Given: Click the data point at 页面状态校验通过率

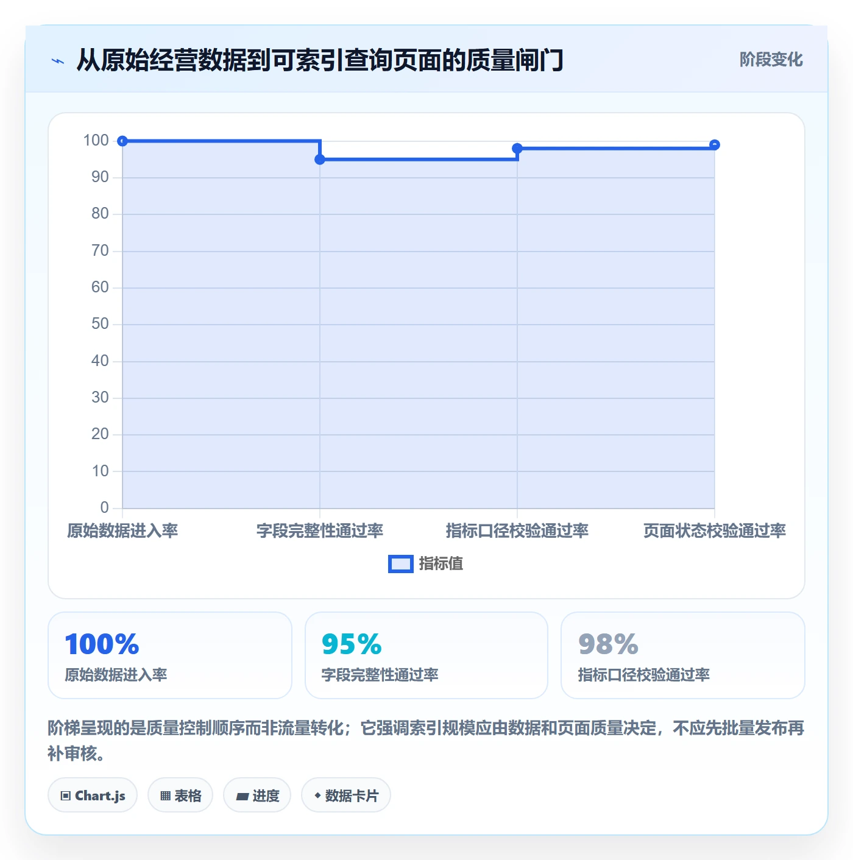Looking at the screenshot, I should [x=715, y=145].
